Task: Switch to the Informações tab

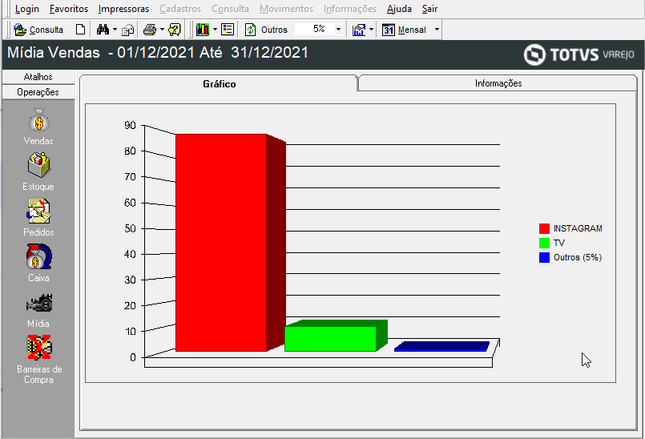Action: coord(498,83)
